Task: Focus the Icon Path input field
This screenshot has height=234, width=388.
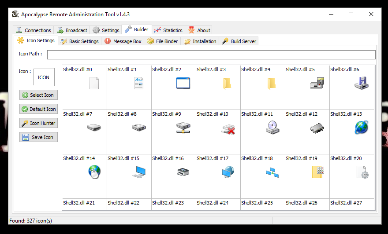Action: point(211,55)
